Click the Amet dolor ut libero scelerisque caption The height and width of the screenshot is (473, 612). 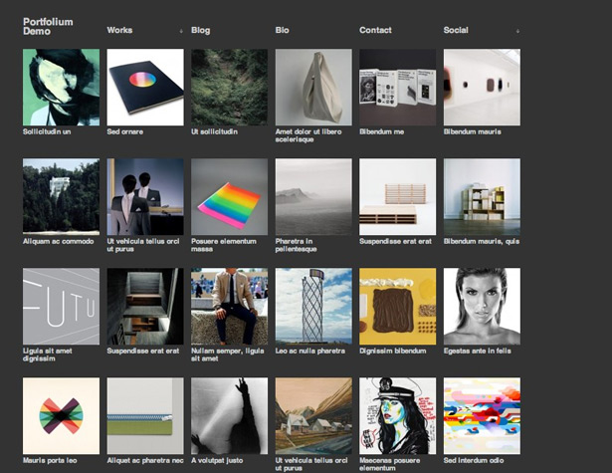(x=308, y=135)
